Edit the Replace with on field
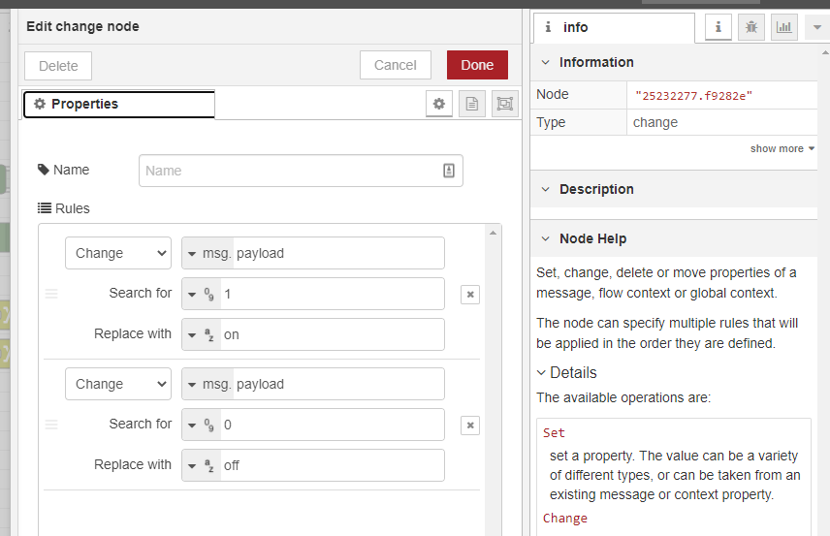This screenshot has width=830, height=536. point(332,334)
